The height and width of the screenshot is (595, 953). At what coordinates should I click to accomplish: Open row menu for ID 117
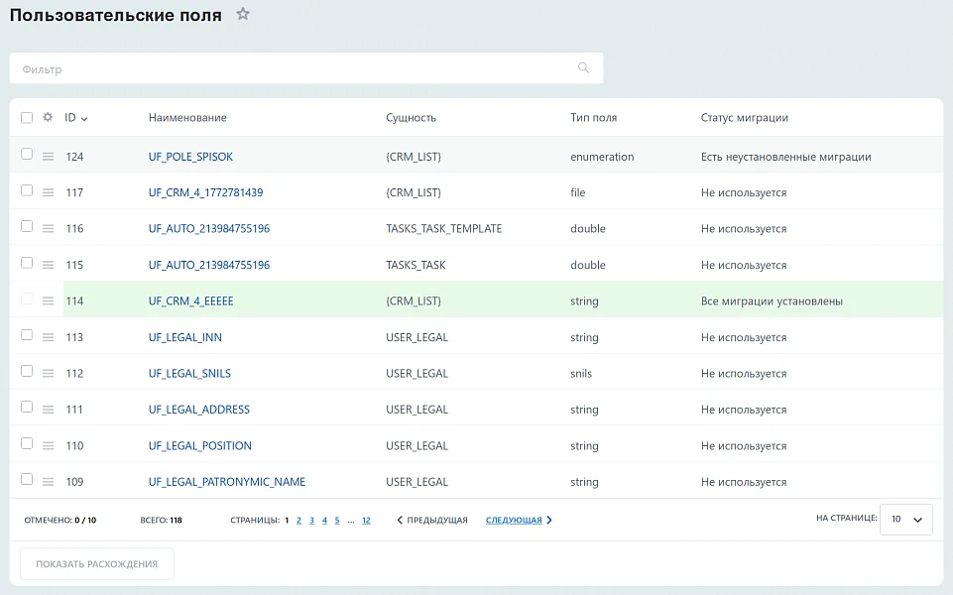pos(48,192)
